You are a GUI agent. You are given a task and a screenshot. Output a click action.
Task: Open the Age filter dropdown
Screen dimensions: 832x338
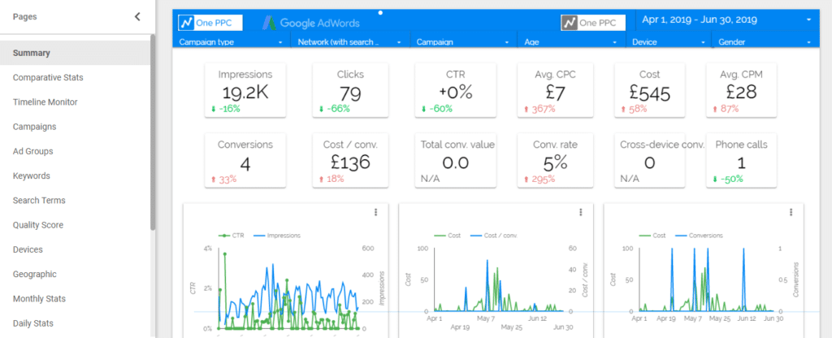564,41
